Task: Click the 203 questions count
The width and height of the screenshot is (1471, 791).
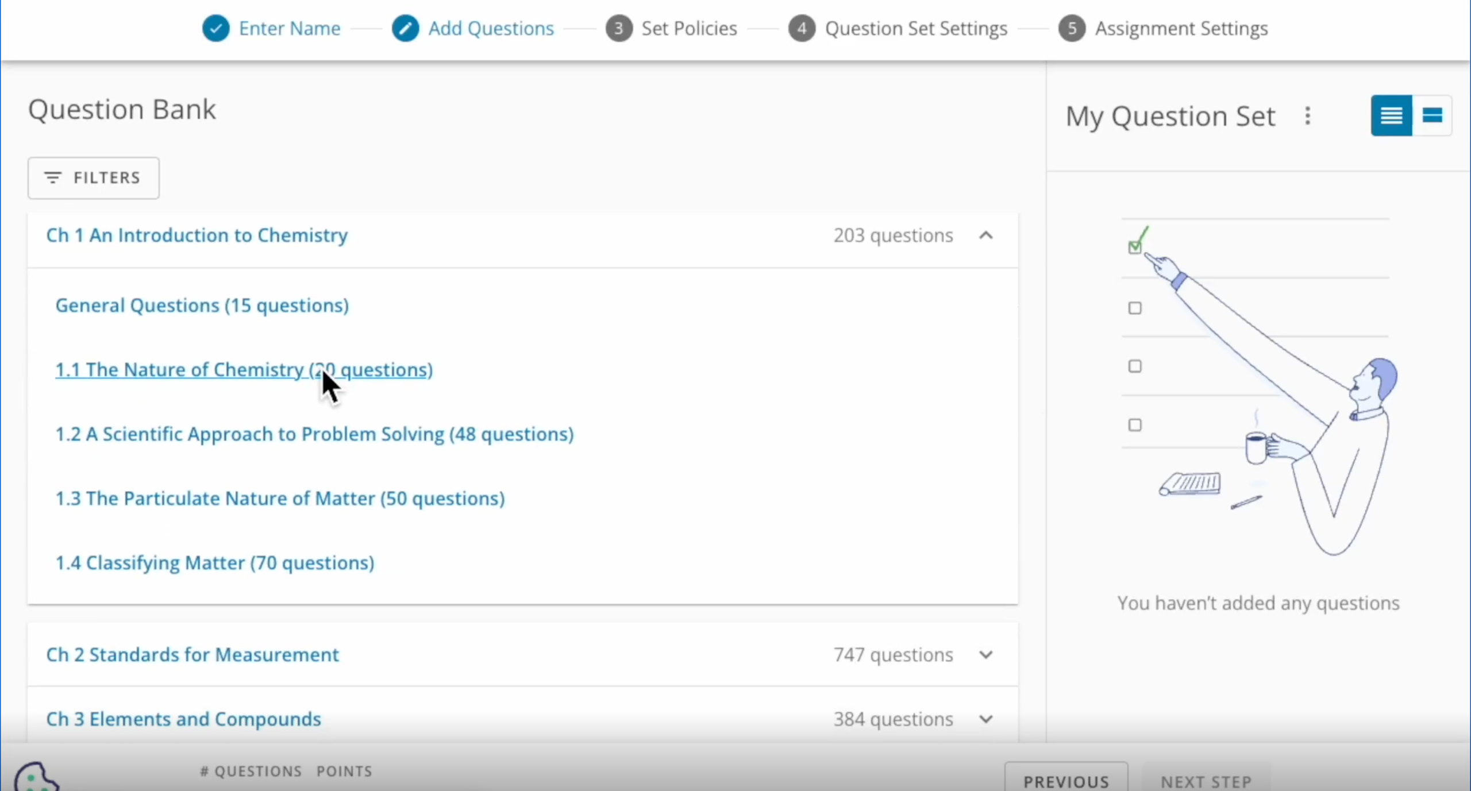Action: click(x=894, y=236)
